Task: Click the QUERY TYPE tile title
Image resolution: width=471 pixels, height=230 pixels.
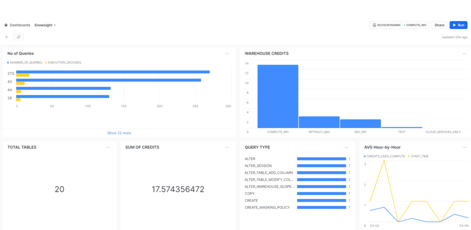Action: [x=257, y=148]
